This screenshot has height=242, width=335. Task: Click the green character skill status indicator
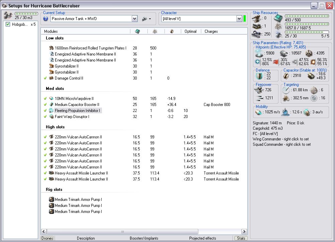click(x=245, y=19)
